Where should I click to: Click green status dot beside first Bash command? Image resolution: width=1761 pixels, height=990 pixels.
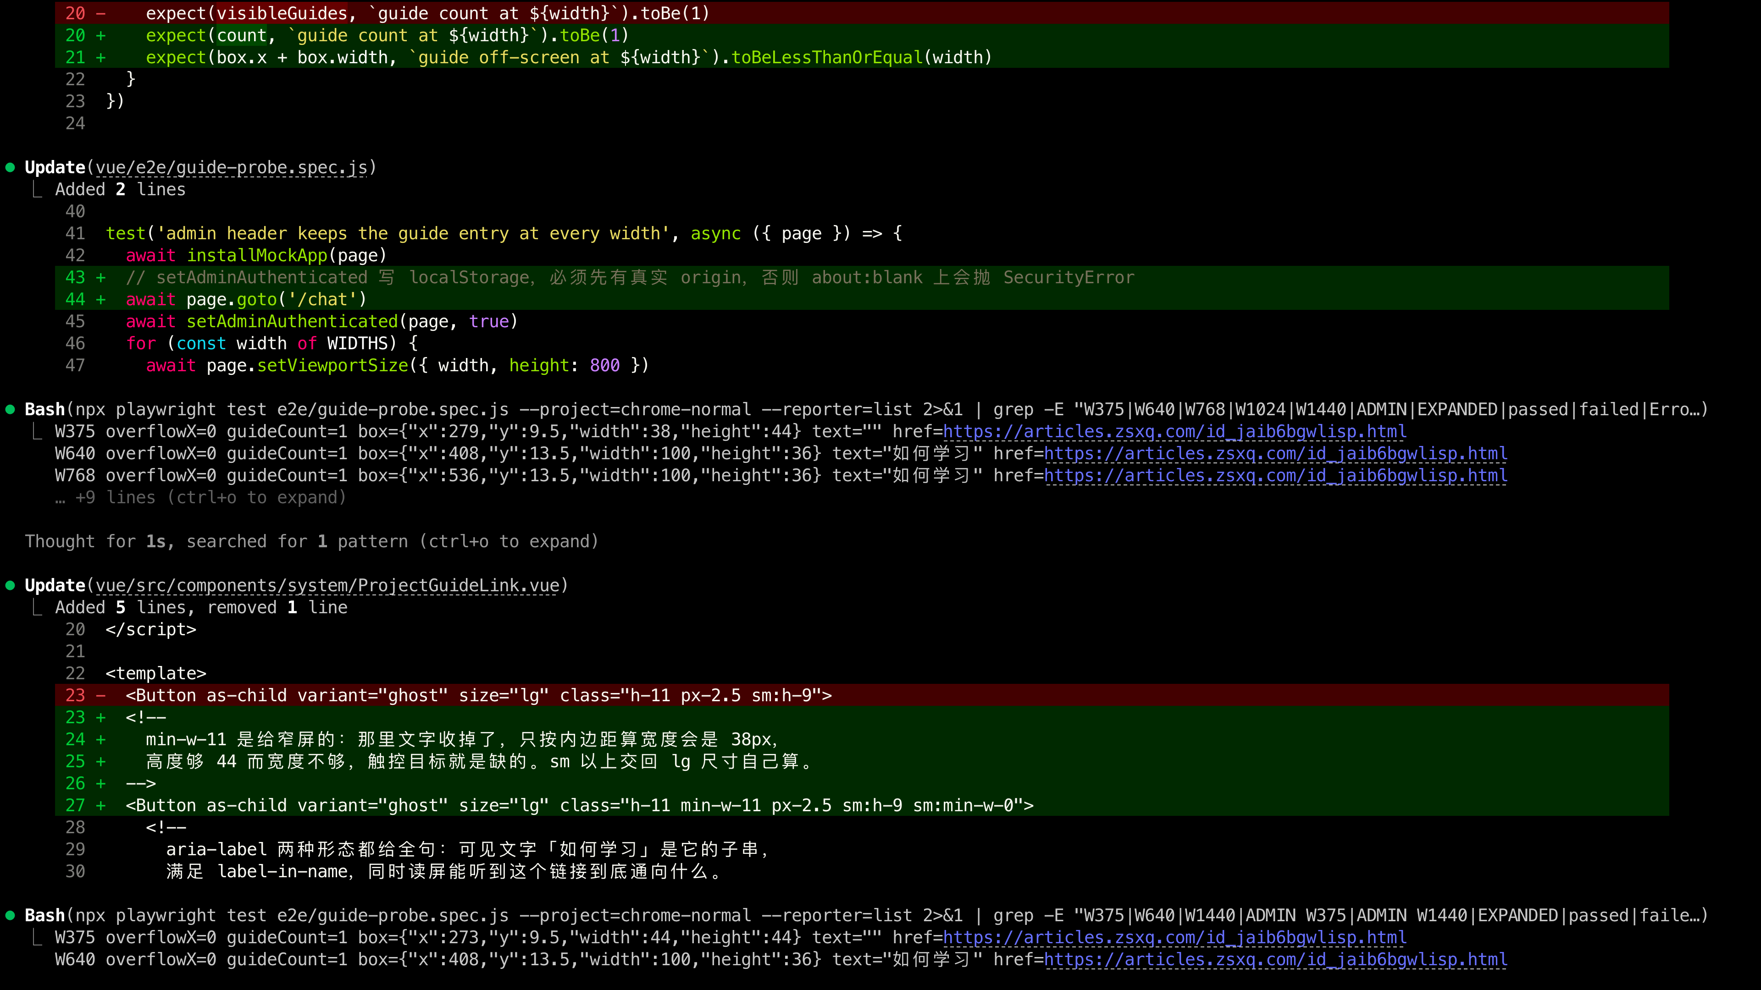(x=10, y=410)
